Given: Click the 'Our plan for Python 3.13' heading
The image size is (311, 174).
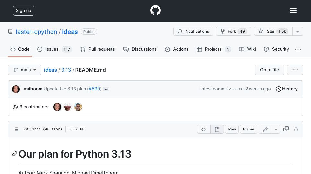Looking at the screenshot, I should 75,154.
